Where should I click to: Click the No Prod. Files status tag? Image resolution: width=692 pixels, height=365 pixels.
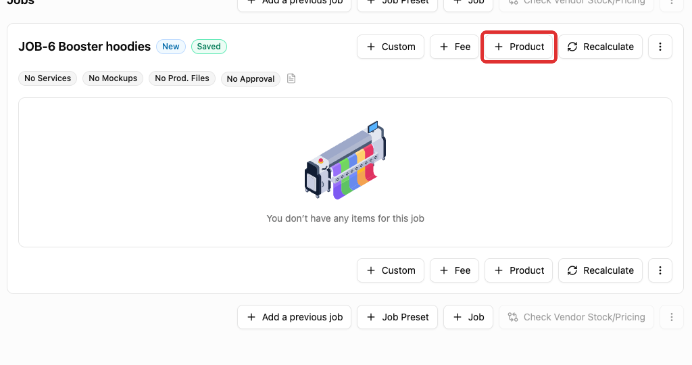pos(182,78)
